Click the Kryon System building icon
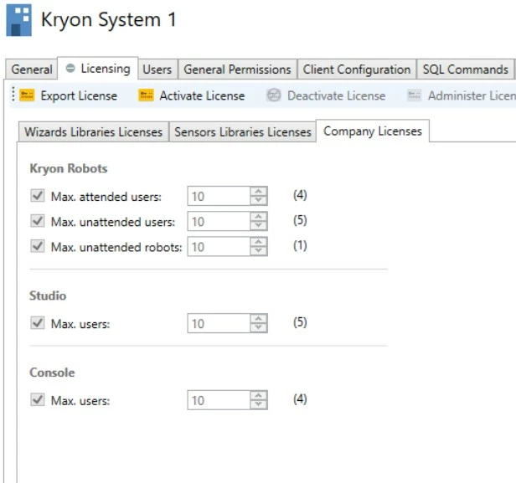This screenshot has height=483, width=516. (x=18, y=20)
